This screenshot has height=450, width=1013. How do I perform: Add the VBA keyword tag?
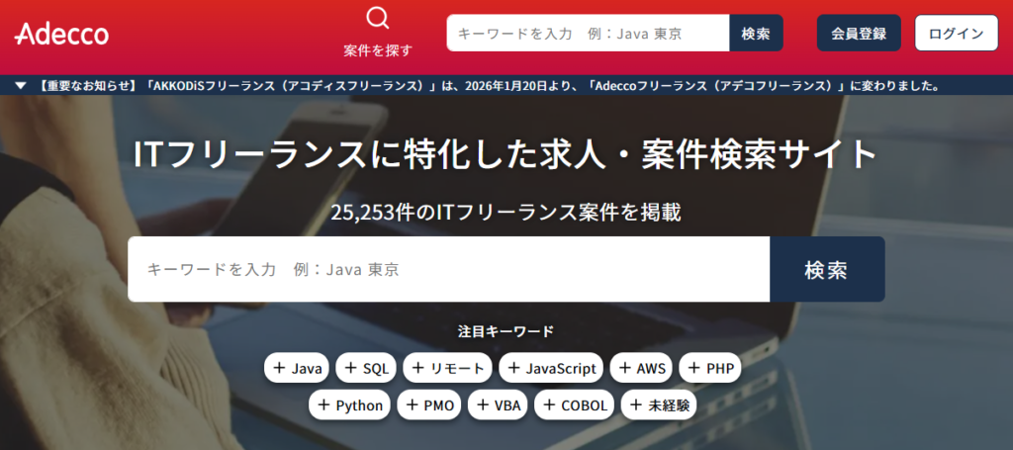pos(499,405)
